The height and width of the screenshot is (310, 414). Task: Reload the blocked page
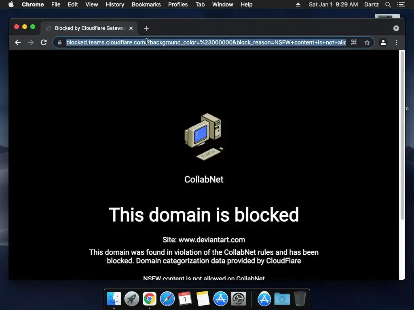click(x=44, y=42)
